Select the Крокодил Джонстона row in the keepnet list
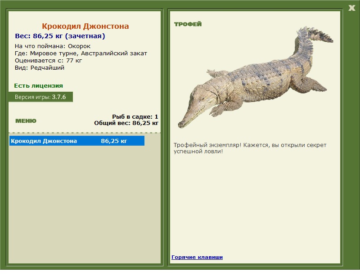The image size is (360, 276). coord(77,141)
